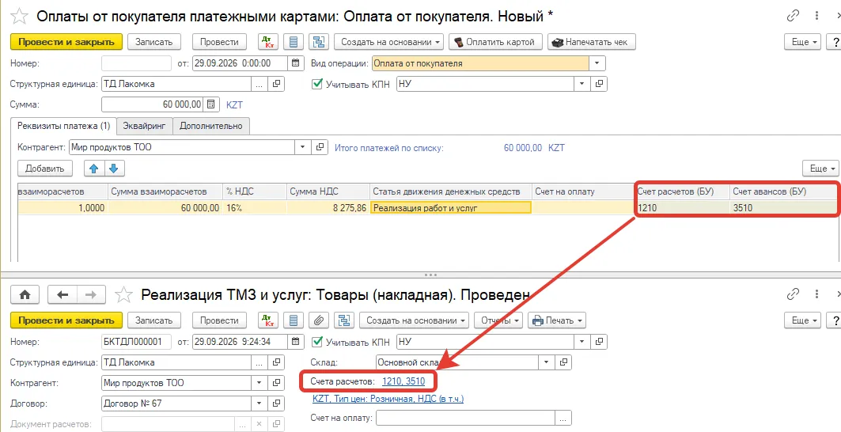Switch to Дополнительно tab
The height and width of the screenshot is (432, 841).
(x=210, y=126)
